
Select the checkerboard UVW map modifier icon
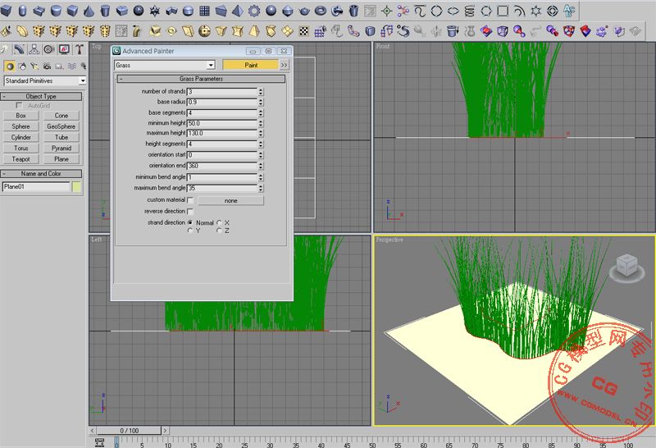(304, 31)
